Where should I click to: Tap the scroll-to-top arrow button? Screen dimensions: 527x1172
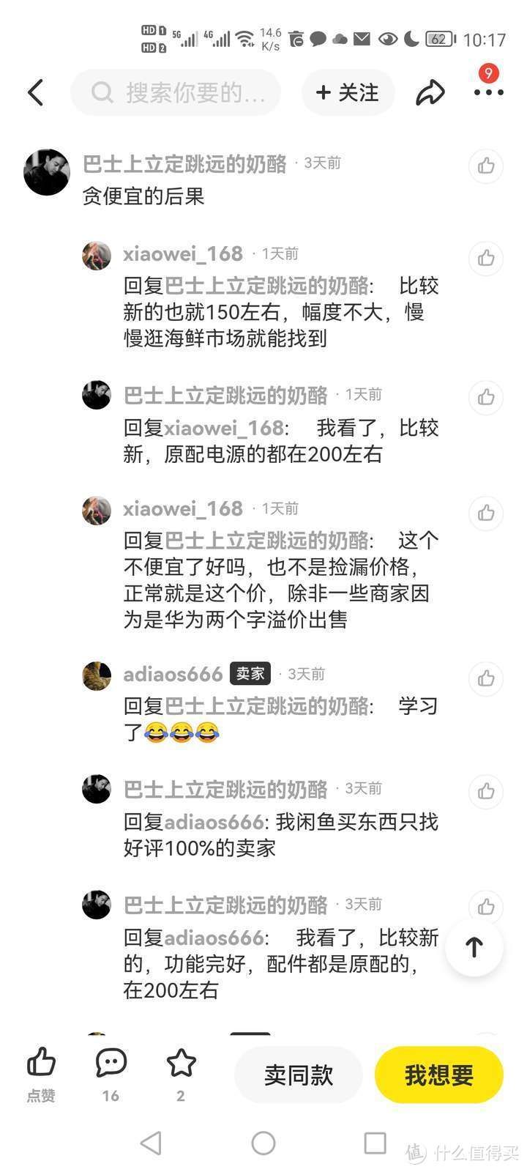coord(474,947)
